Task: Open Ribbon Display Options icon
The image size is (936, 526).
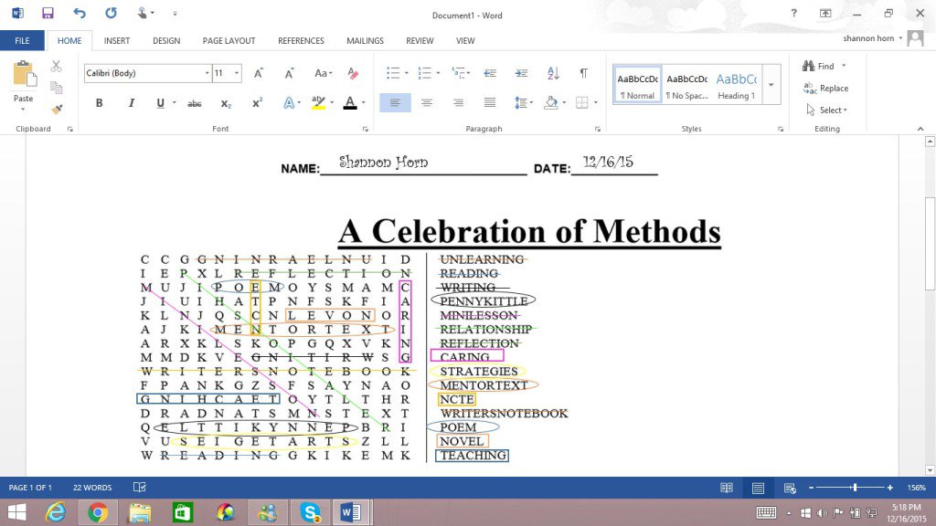Action: (825, 13)
